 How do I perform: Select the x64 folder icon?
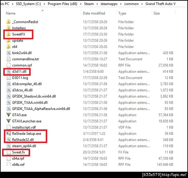8,46
